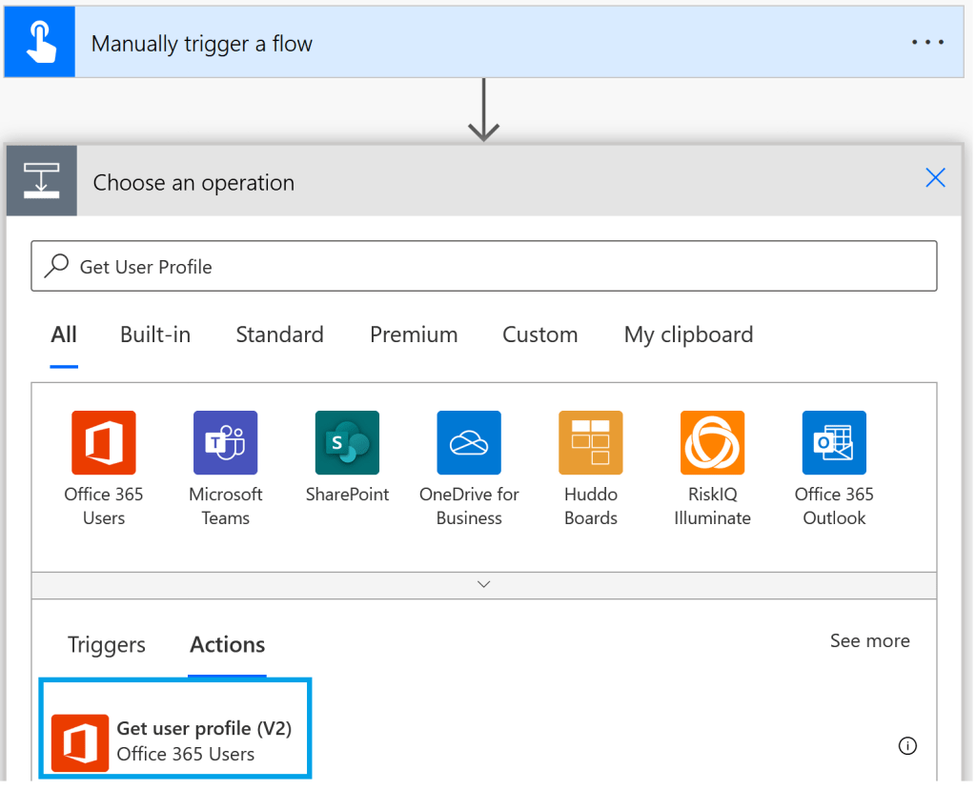
Task: Choose the Microsoft Teams connector icon
Action: (225, 442)
